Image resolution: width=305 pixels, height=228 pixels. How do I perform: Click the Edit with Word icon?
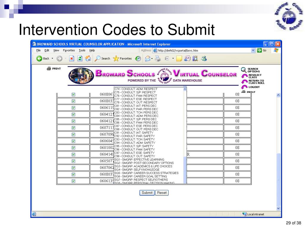coord(167,58)
